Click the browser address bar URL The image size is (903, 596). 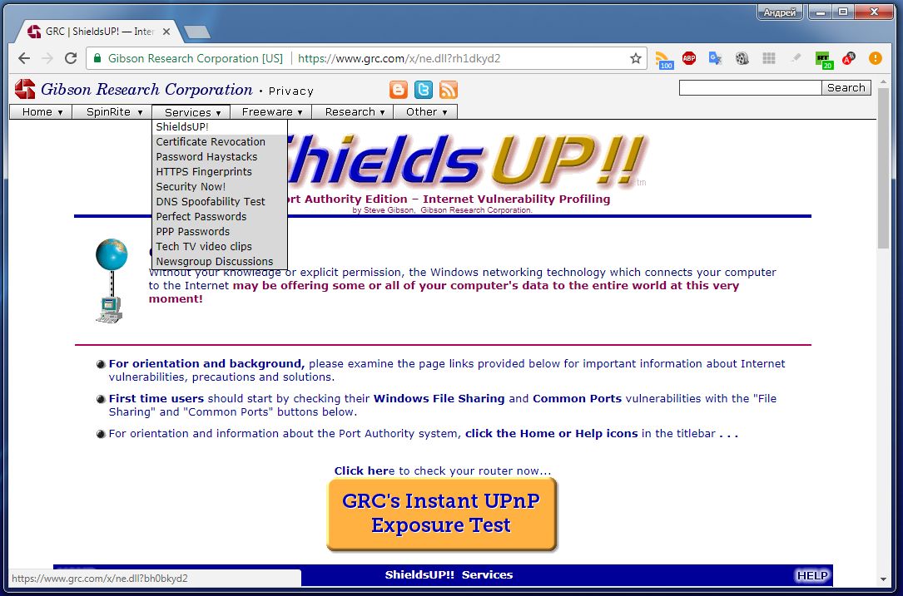click(399, 58)
